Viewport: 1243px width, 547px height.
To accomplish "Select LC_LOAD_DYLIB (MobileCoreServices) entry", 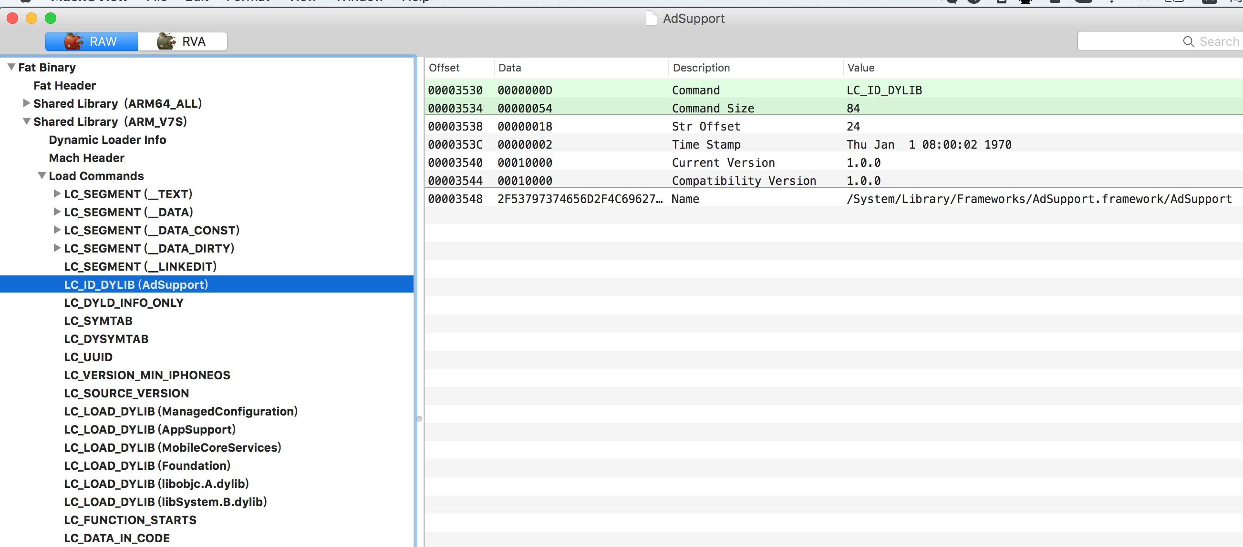I will pyautogui.click(x=172, y=448).
